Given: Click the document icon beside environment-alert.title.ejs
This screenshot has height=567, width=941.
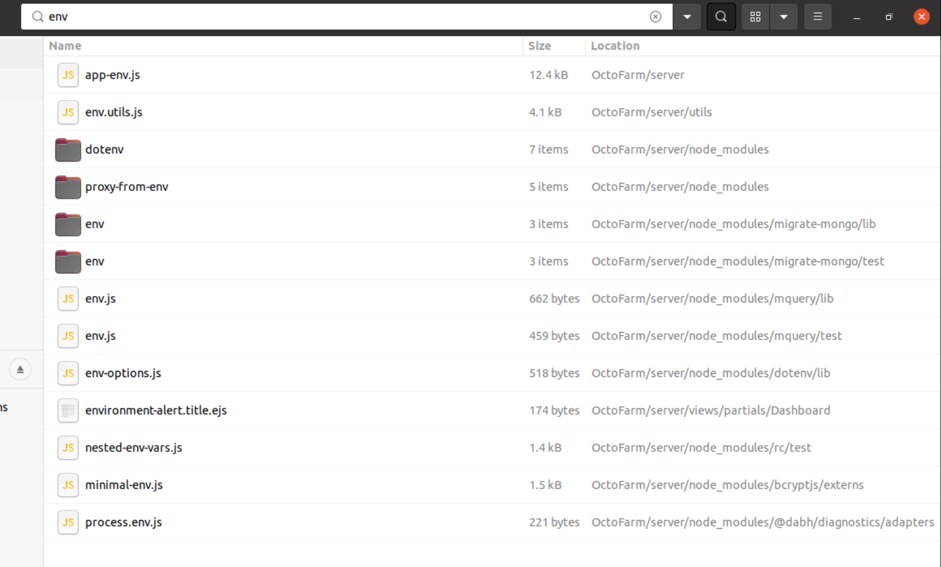Looking at the screenshot, I should (x=67, y=410).
